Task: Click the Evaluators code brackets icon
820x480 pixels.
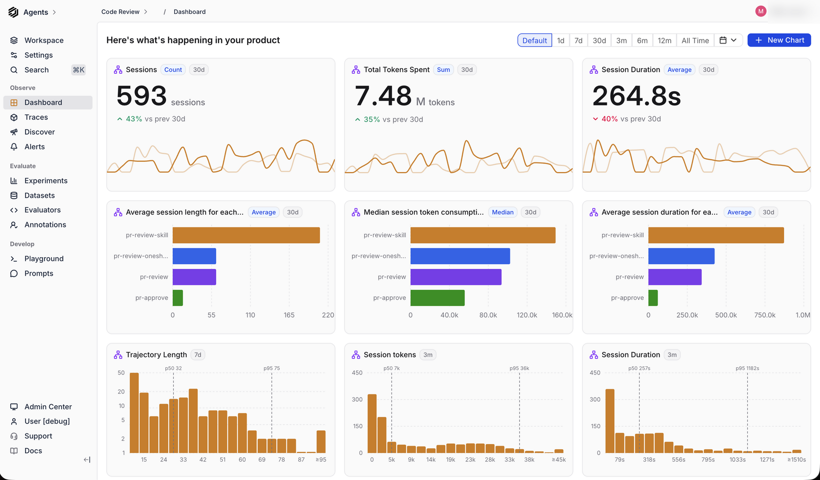Action: [14, 210]
